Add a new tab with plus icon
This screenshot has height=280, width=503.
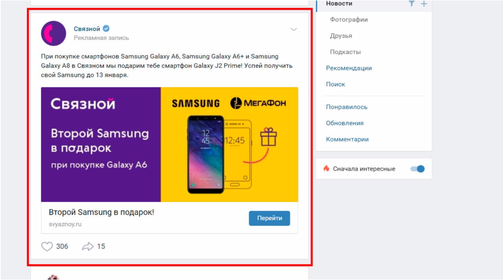coord(424,4)
